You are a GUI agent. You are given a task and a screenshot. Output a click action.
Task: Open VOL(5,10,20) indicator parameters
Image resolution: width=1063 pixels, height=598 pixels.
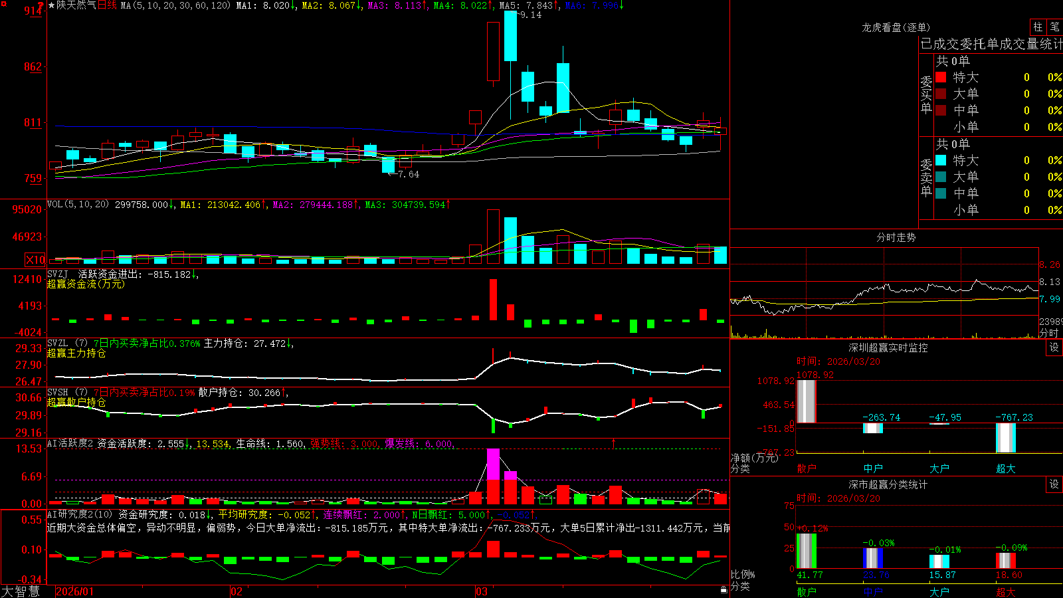(x=78, y=205)
